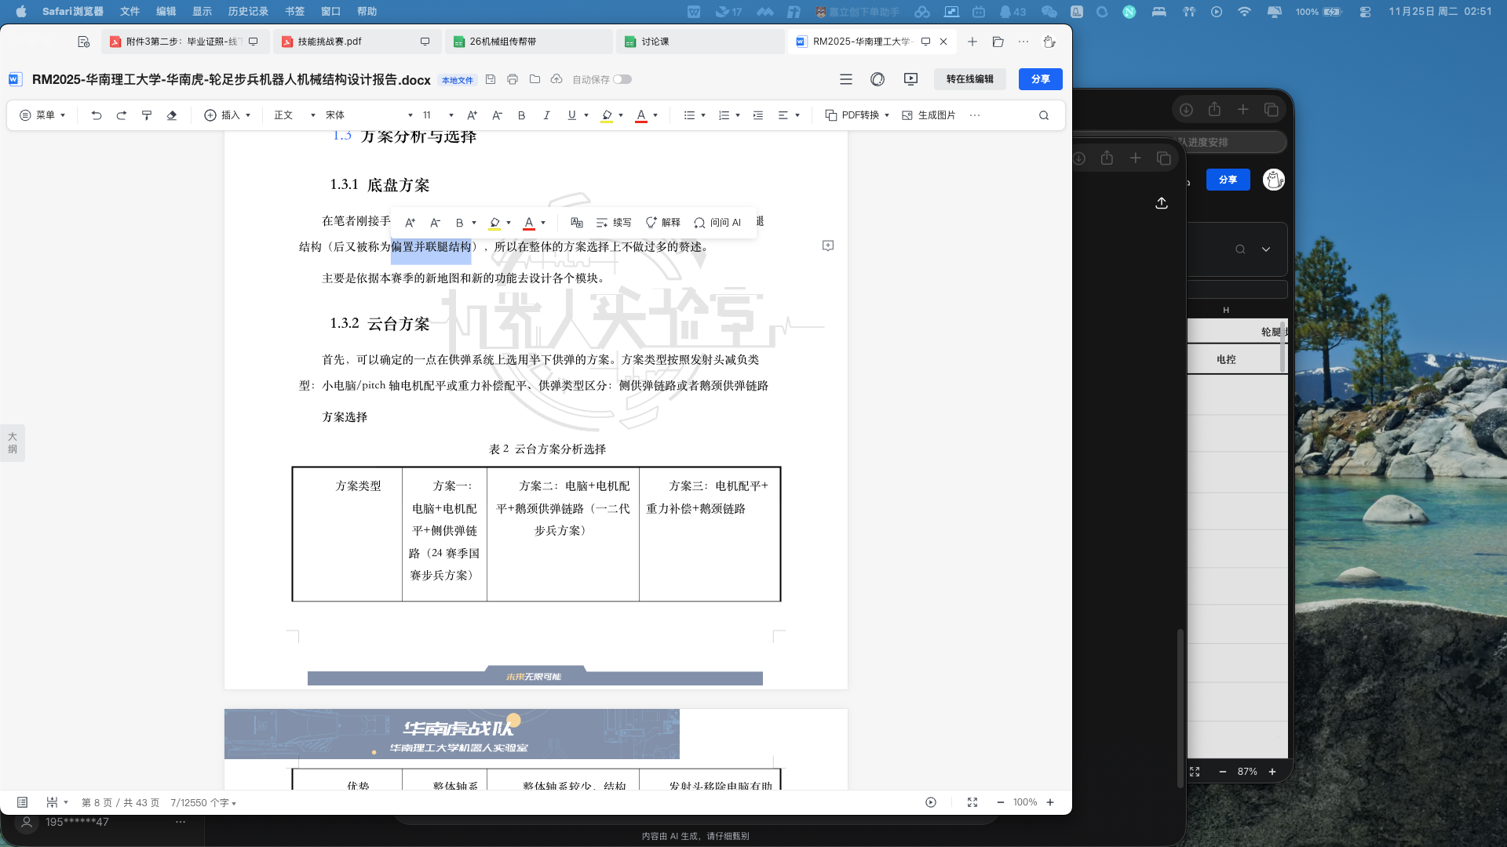Click the eraser clear-formatting icon

tap(172, 115)
